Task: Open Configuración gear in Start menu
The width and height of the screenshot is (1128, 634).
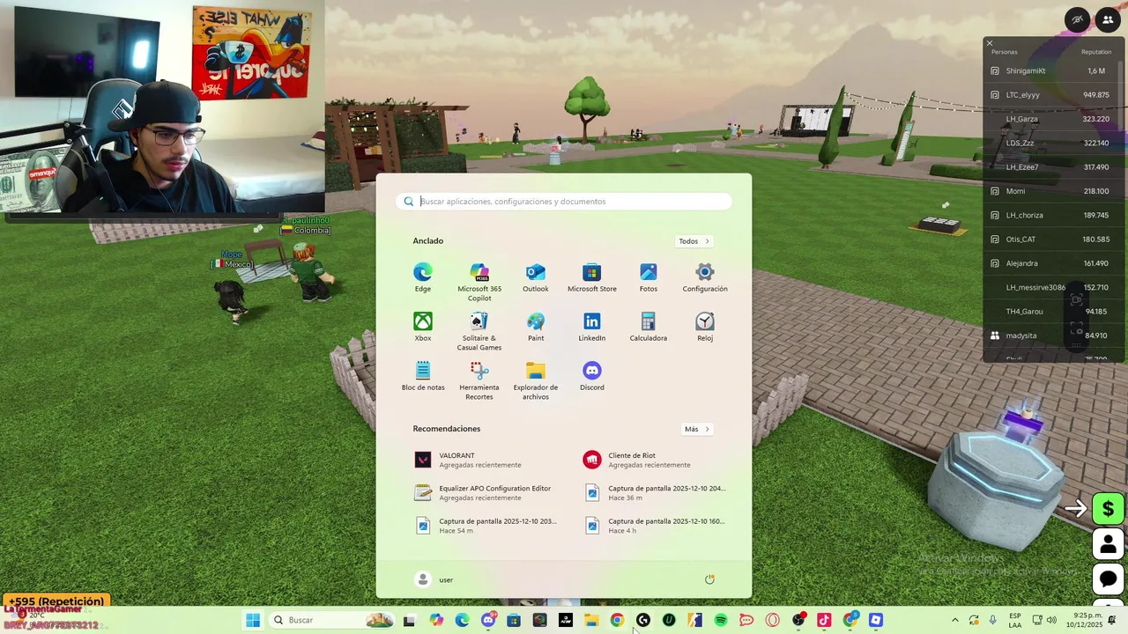Action: (x=705, y=276)
